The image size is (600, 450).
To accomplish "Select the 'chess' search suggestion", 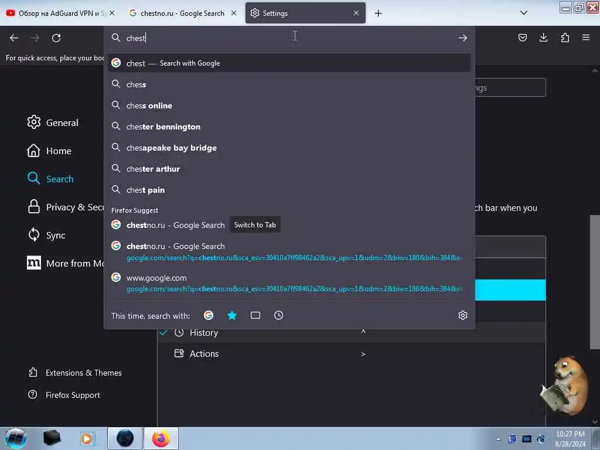I will point(289,84).
